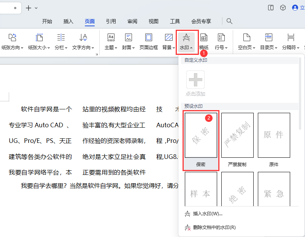Expand the 分栏 dropdown arrow

click(x=66, y=48)
